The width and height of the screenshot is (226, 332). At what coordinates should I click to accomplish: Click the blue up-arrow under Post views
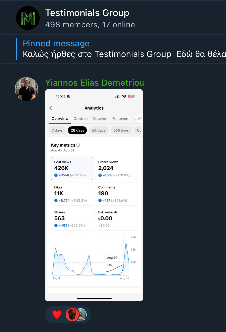56,175
